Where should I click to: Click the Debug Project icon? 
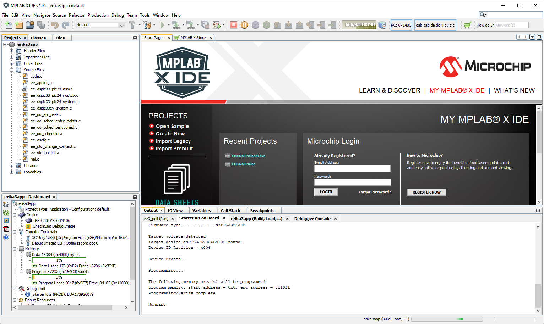click(x=216, y=25)
